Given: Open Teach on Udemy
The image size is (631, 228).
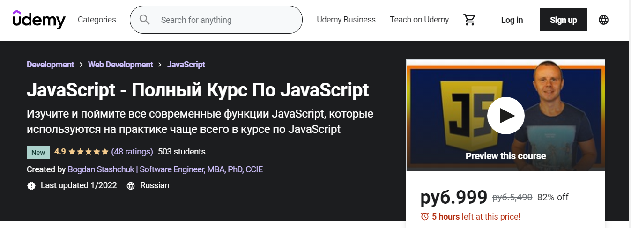Looking at the screenshot, I should click(x=419, y=20).
